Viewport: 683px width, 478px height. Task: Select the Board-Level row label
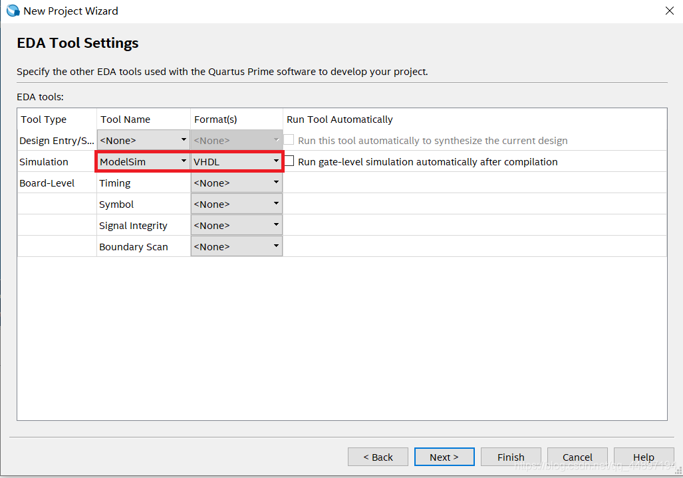point(47,183)
